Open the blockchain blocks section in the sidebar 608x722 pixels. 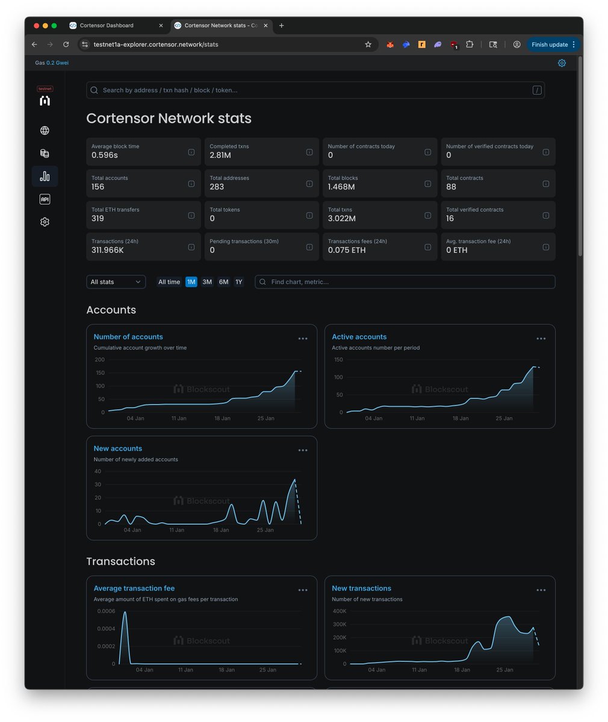pos(45,153)
